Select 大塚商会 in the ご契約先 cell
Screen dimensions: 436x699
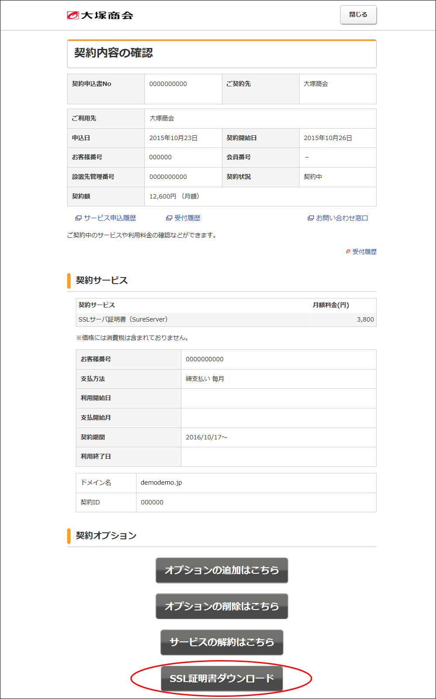coord(316,84)
